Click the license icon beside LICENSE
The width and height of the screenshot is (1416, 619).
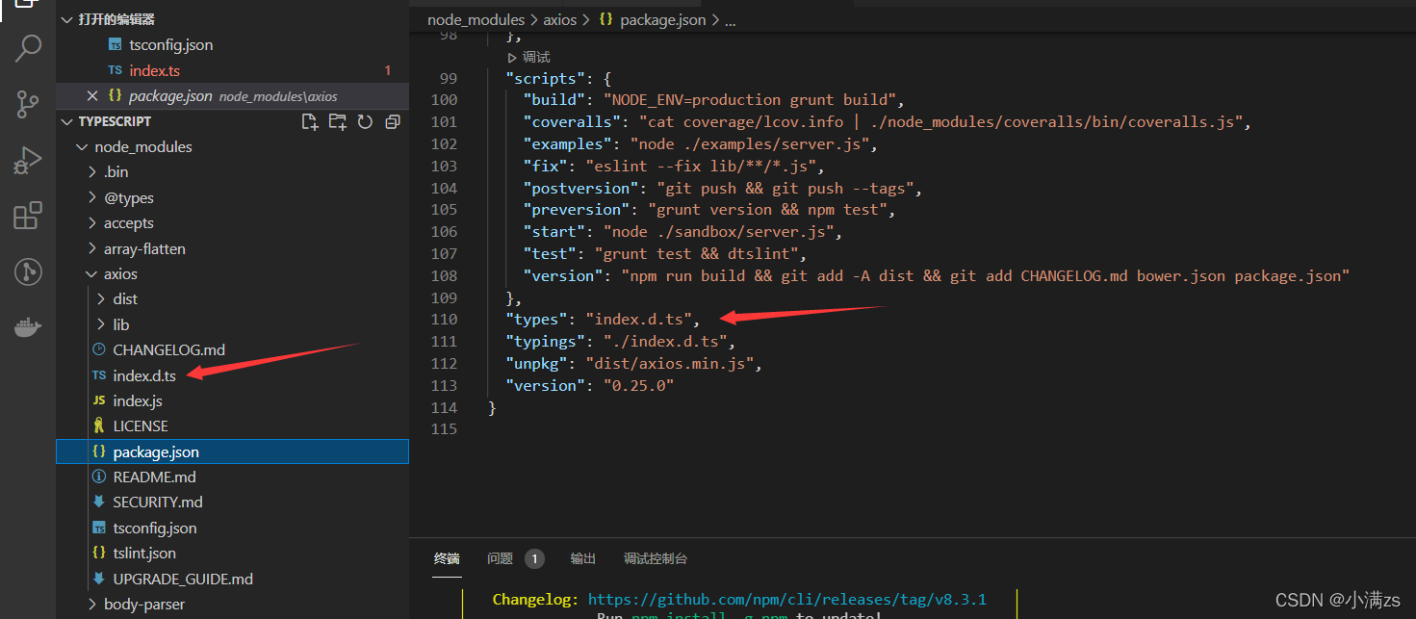click(98, 426)
